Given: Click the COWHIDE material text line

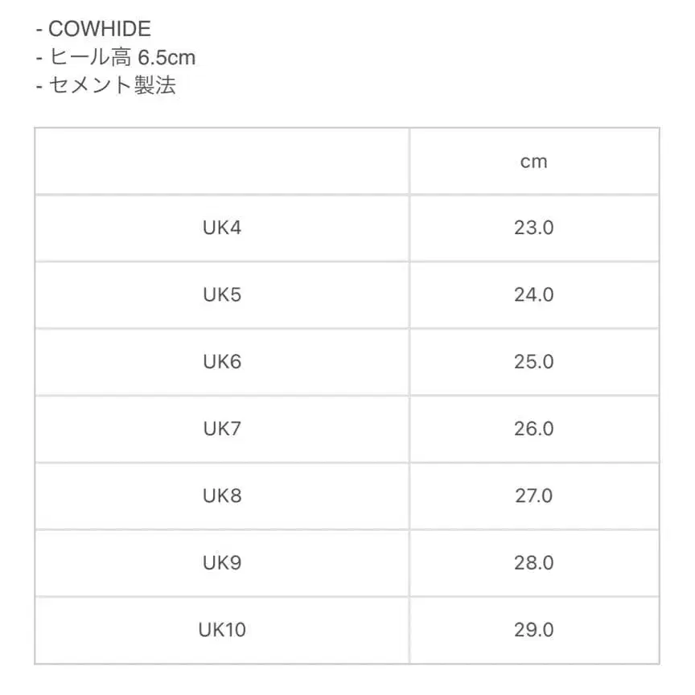Looking at the screenshot, I should pos(93,30).
